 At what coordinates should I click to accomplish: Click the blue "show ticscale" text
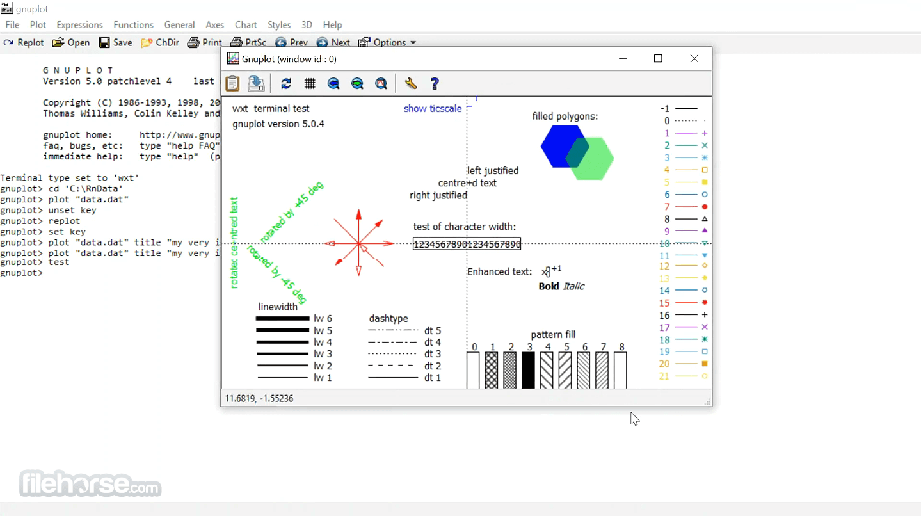tap(433, 109)
